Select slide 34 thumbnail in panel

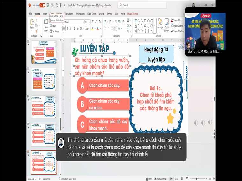click(44, 107)
